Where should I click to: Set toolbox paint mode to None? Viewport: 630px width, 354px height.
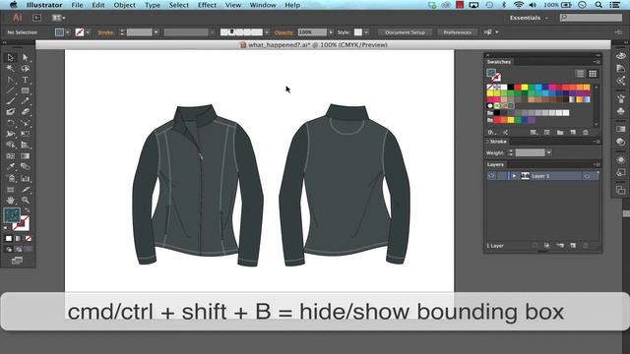pyautogui.click(x=29, y=238)
